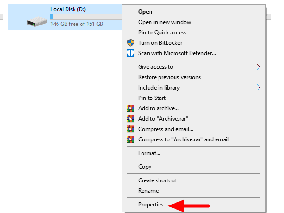Image resolution: width=284 pixels, height=213 pixels.
Task: Expand the Give access to submenu arrow
Action: (x=259, y=67)
